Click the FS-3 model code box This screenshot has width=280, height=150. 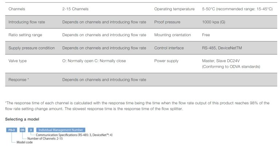[12, 130]
